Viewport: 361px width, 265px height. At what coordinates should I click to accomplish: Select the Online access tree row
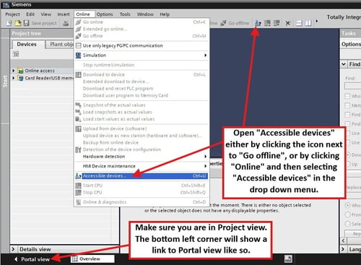click(42, 71)
